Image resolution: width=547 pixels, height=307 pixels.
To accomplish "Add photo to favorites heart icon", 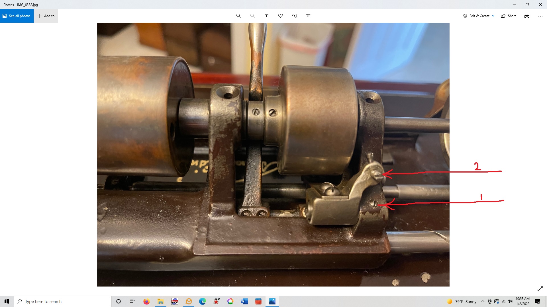I will (281, 16).
